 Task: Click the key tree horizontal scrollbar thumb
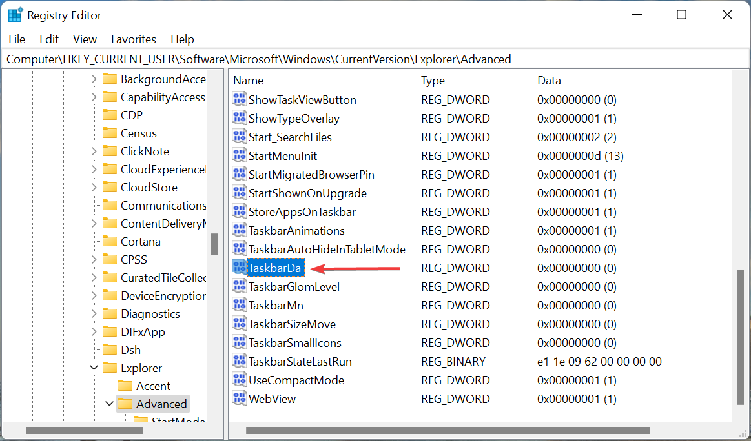[x=85, y=430]
